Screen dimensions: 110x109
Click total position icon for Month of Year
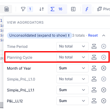pyautogui.click(x=94, y=68)
